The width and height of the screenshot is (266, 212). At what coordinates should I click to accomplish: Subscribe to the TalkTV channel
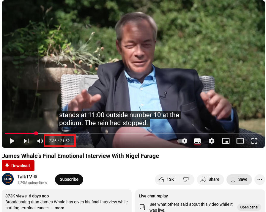pyautogui.click(x=69, y=179)
